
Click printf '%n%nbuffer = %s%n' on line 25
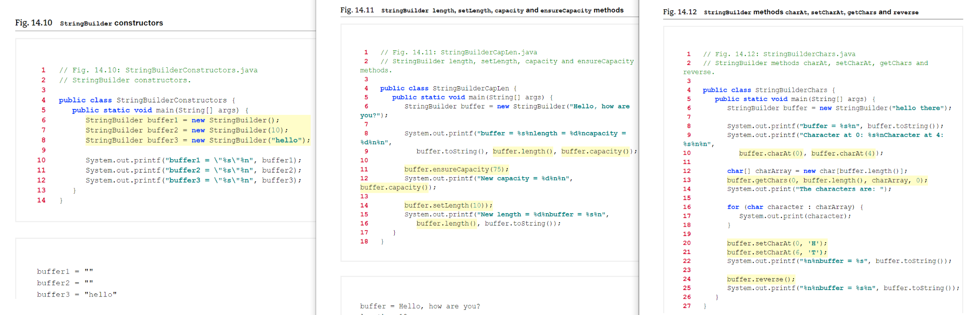[x=843, y=288]
